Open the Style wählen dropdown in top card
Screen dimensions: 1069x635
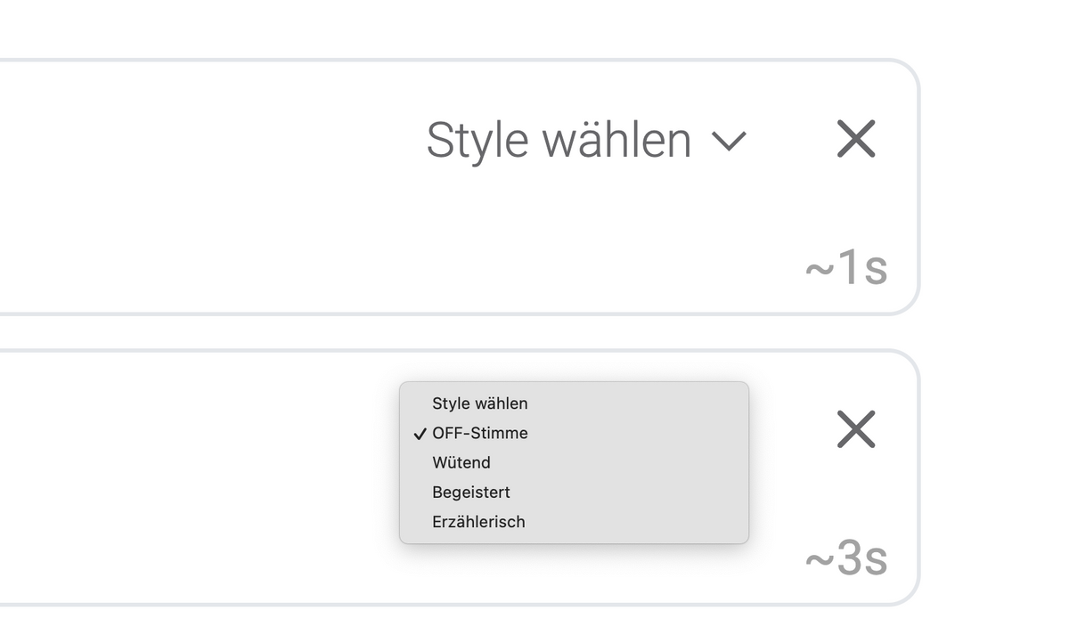[x=559, y=141]
